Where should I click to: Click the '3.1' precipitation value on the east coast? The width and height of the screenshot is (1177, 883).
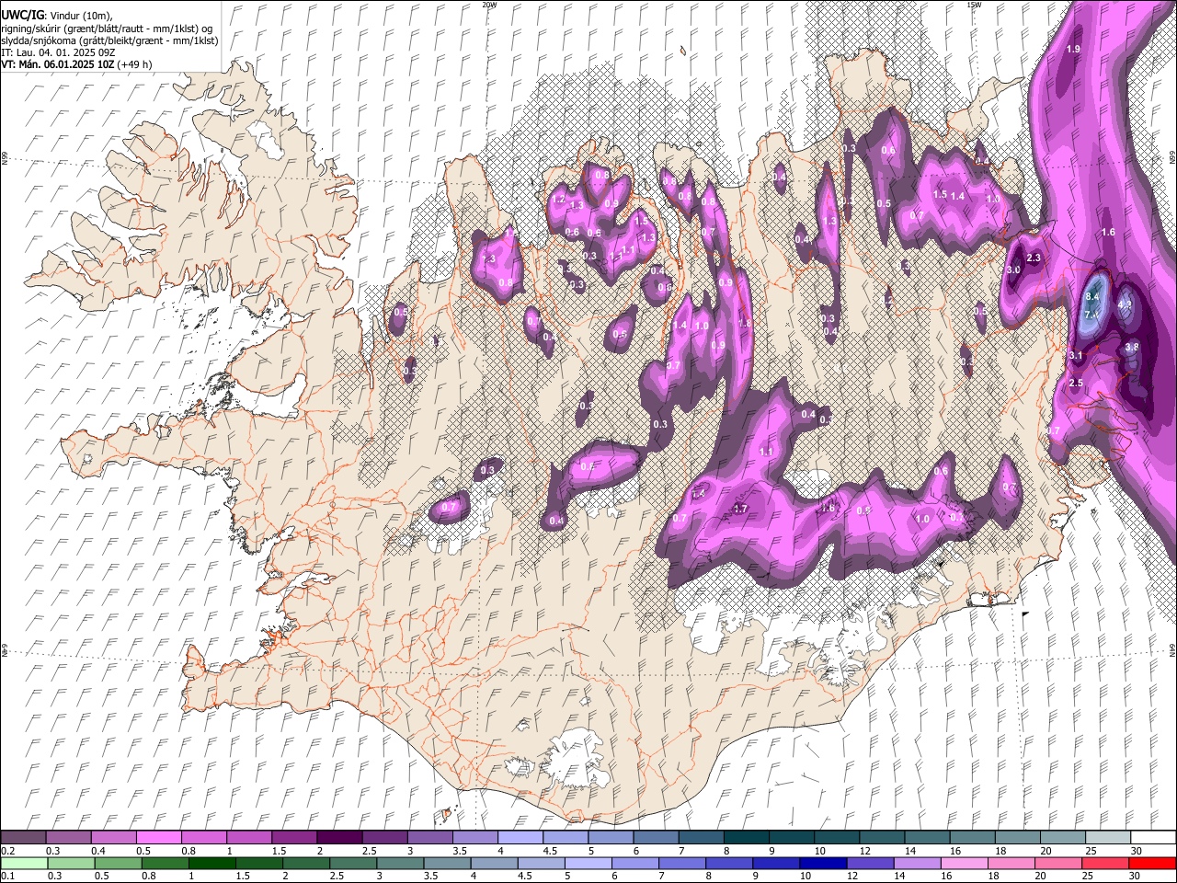click(1077, 356)
